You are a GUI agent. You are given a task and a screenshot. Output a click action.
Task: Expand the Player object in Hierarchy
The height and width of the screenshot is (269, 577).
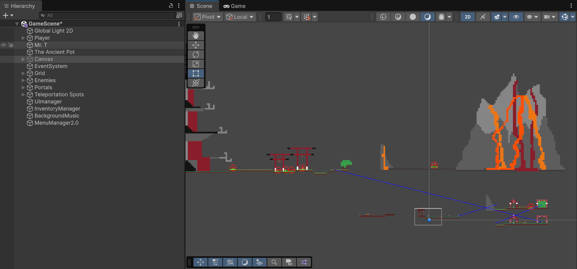pos(23,38)
